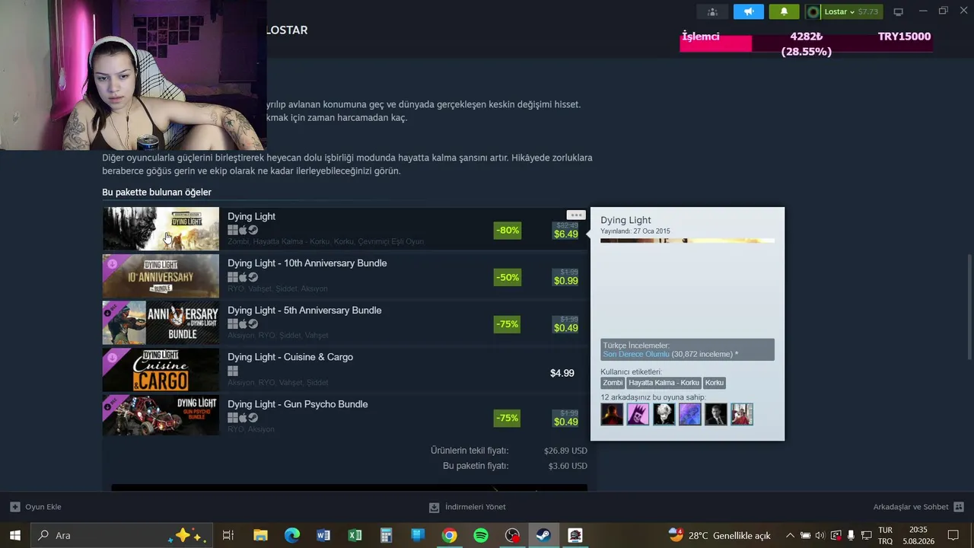Open the Cuisine & Cargo thumbnail
Screen dimensions: 974x548
[x=161, y=369]
